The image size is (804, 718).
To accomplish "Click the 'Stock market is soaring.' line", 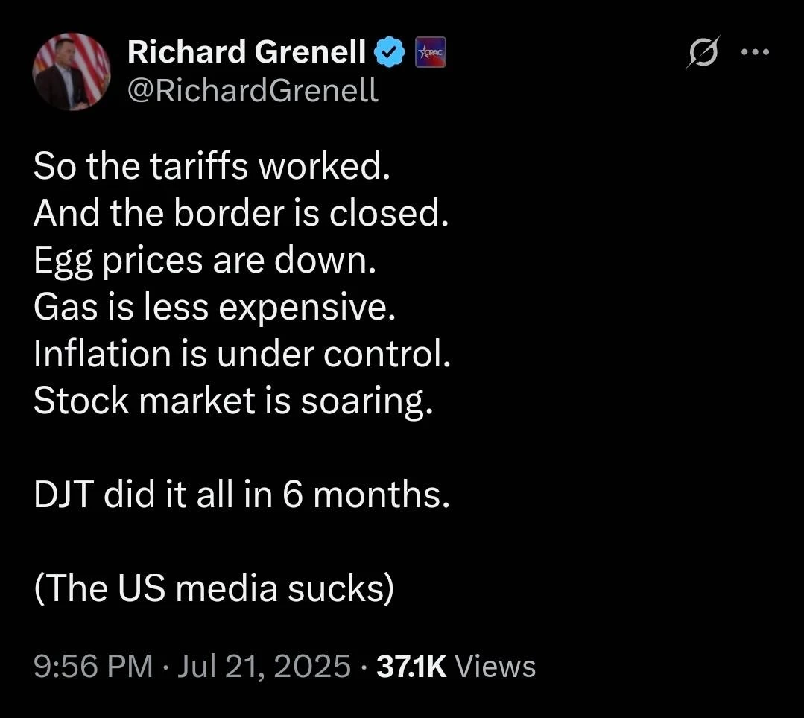I will click(232, 401).
